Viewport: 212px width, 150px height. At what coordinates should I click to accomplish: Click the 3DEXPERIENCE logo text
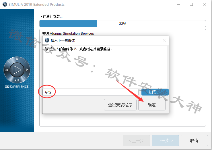pos(17,87)
